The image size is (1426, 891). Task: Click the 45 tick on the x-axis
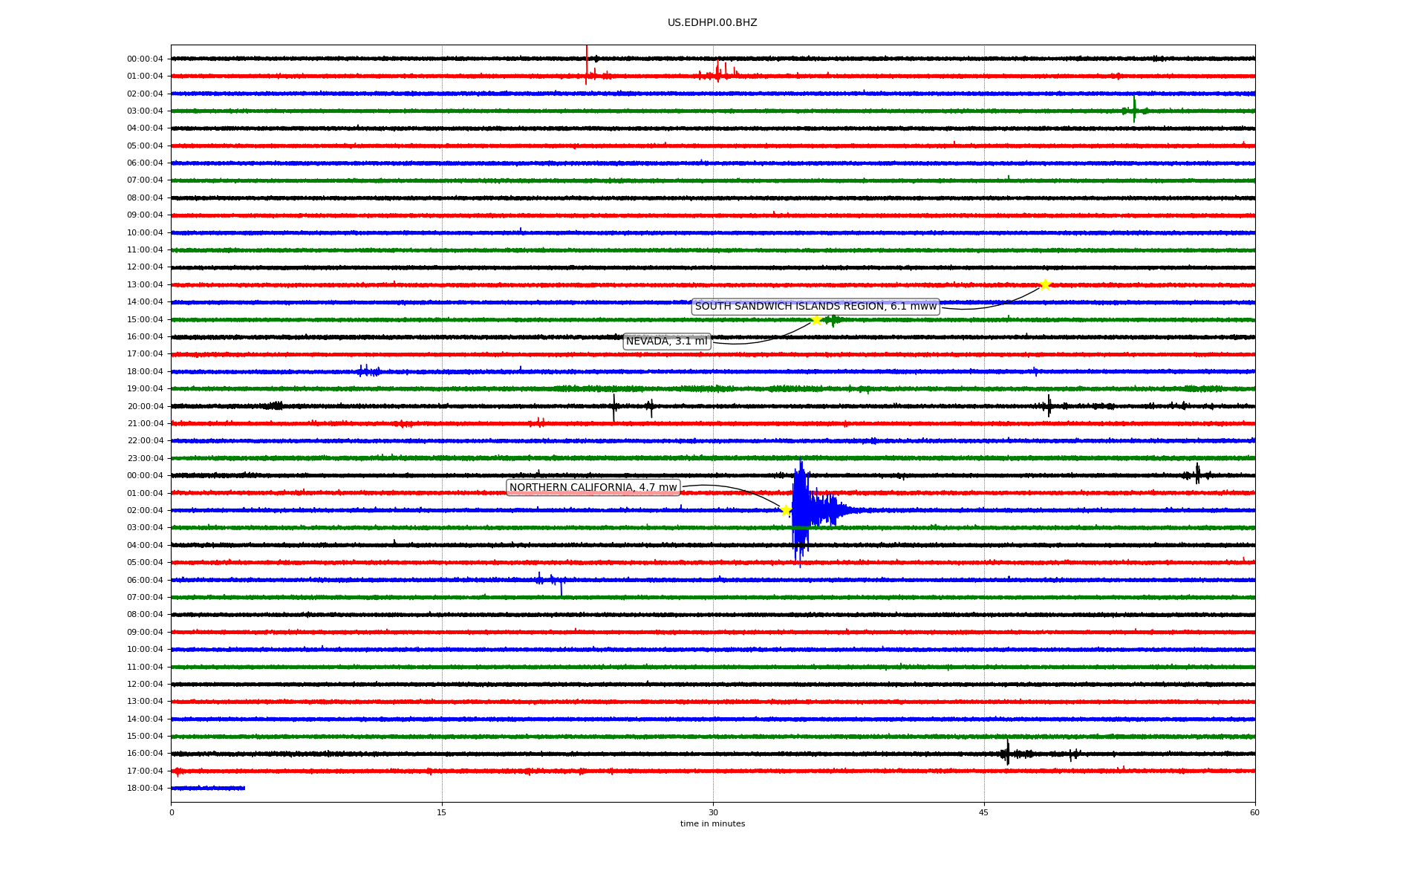tap(984, 812)
